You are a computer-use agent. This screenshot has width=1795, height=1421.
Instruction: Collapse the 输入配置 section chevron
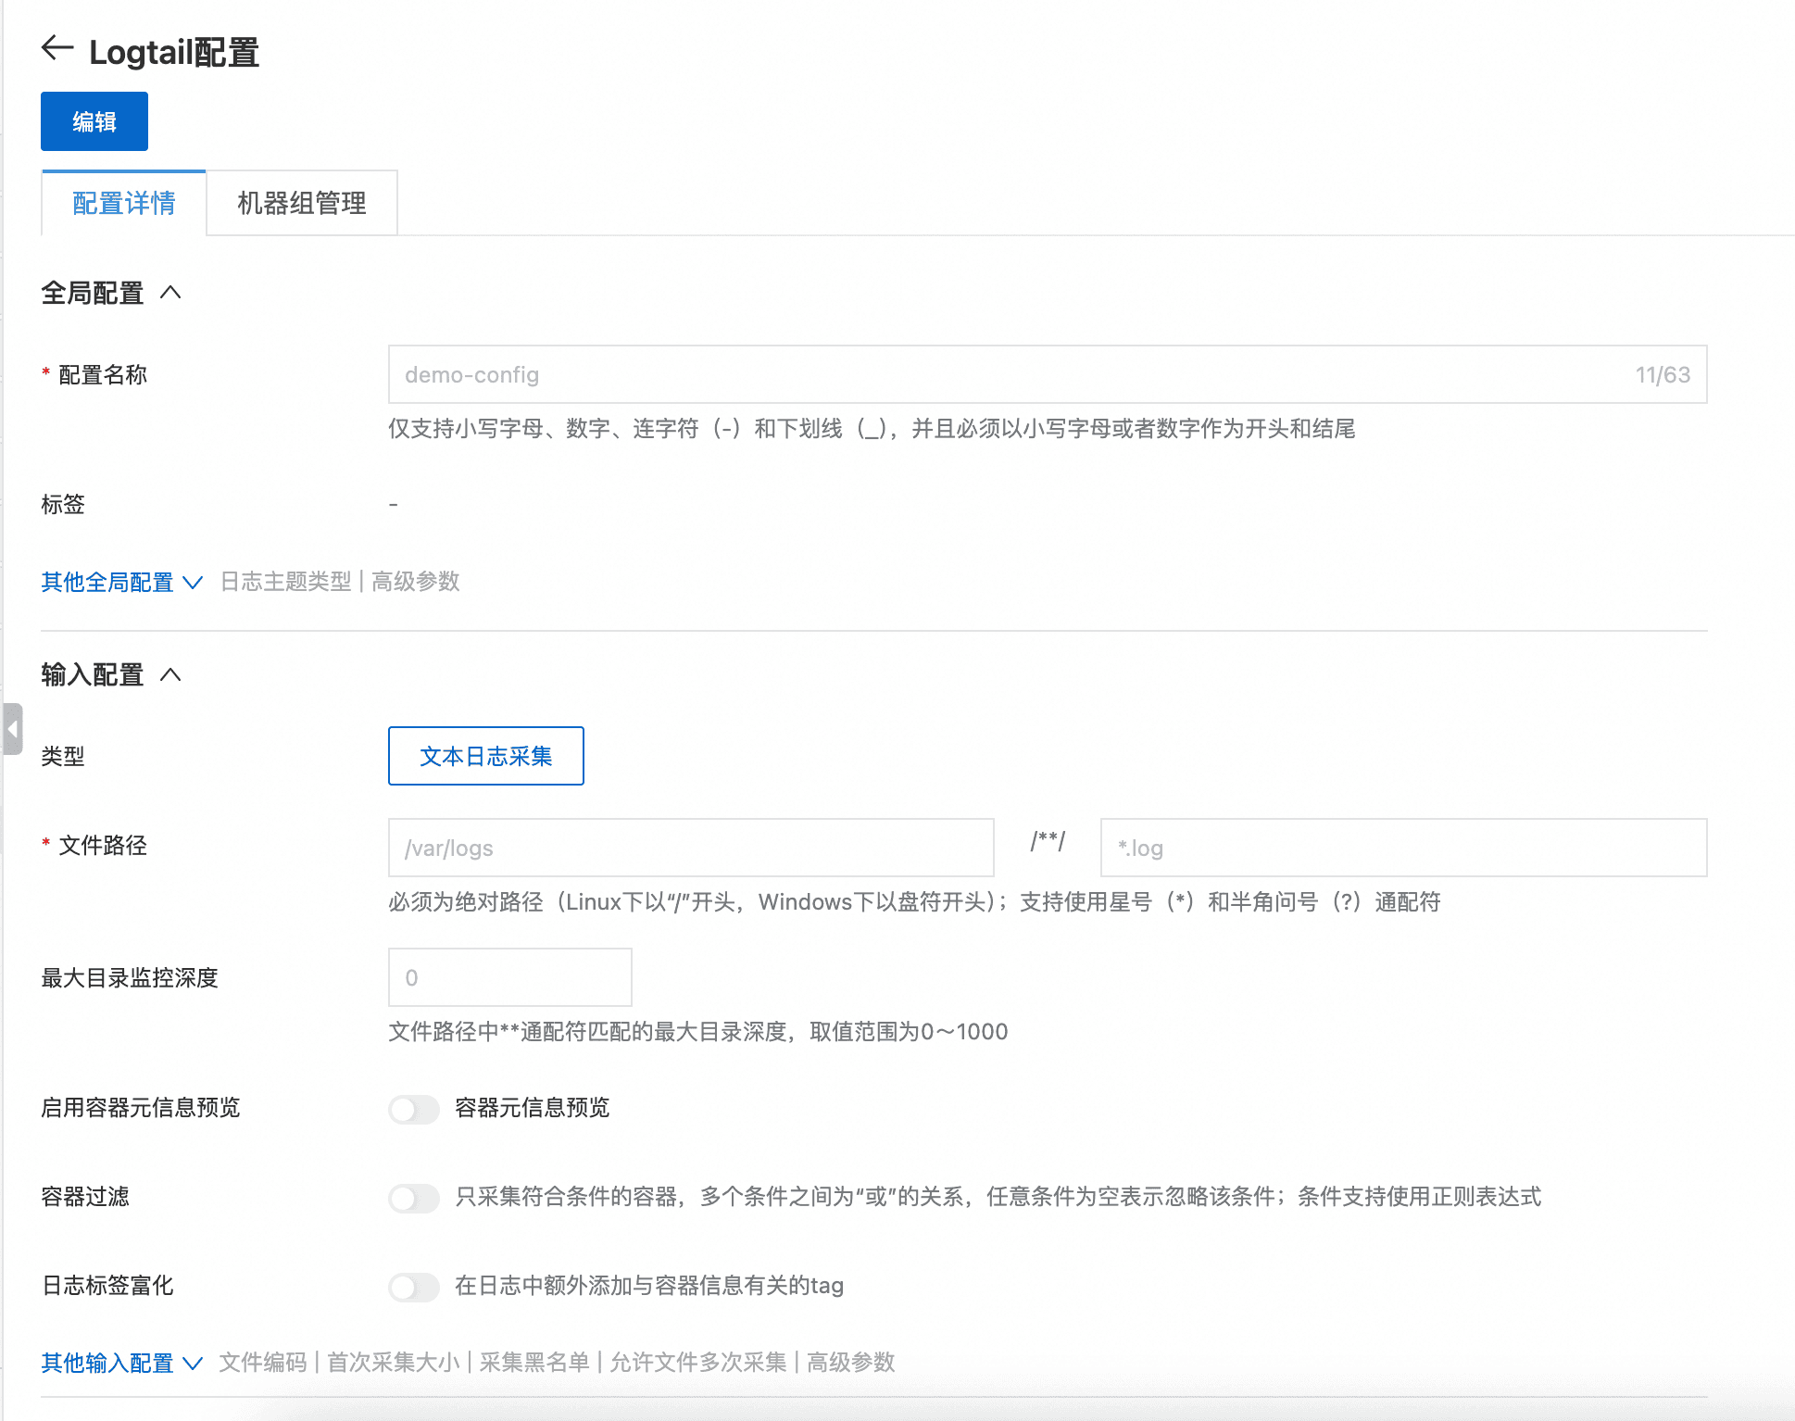click(170, 674)
